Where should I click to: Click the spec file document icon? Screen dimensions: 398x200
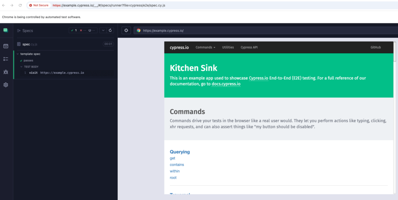tap(19, 44)
